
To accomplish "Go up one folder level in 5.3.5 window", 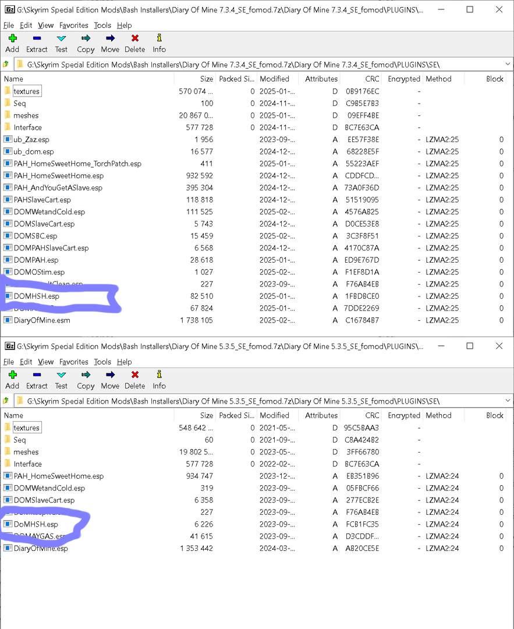I will pyautogui.click(x=6, y=401).
